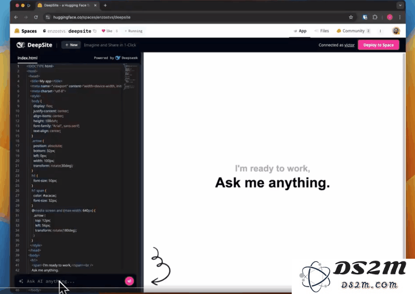Viewport: 415px width, 294px height.
Task: Click code line color: #acacac
Action: [x=45, y=195]
